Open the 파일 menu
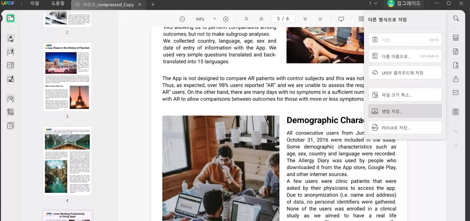The image size is (470, 221). coord(35,3)
